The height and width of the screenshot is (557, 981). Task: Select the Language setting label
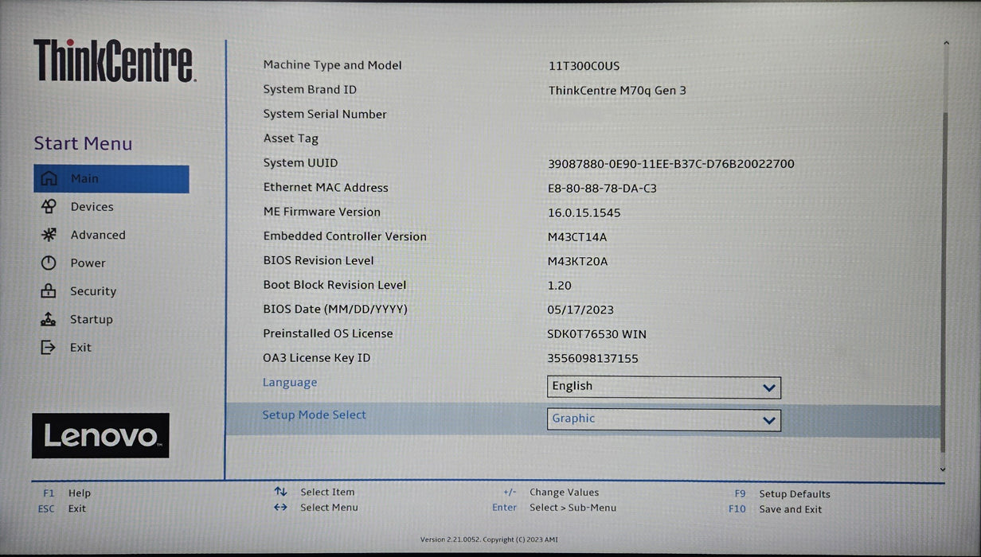(x=290, y=383)
